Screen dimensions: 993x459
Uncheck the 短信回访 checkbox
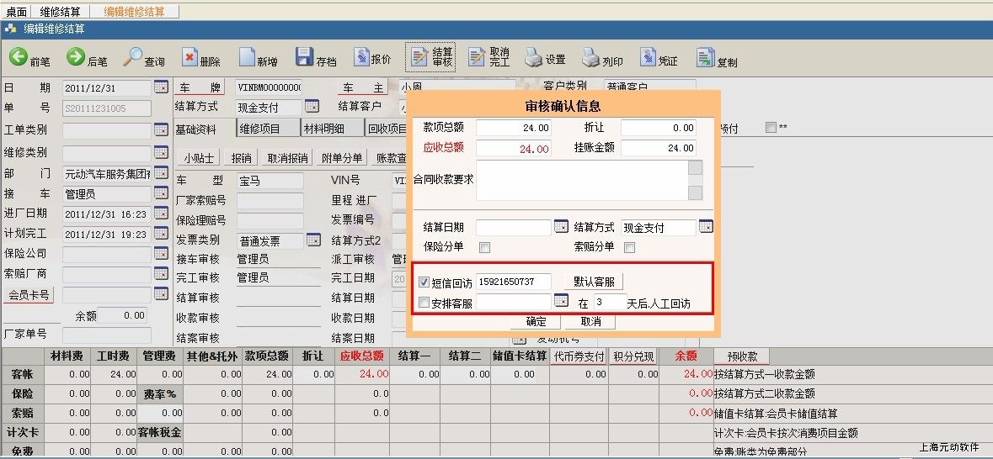(x=424, y=282)
